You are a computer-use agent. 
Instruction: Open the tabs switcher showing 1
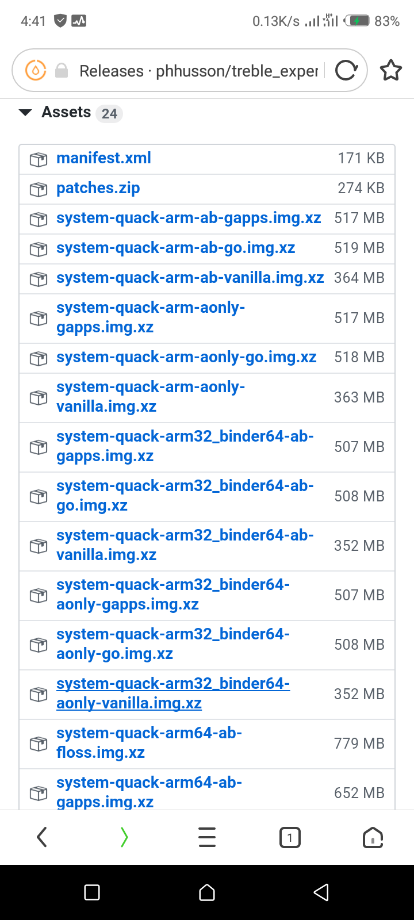click(x=290, y=837)
